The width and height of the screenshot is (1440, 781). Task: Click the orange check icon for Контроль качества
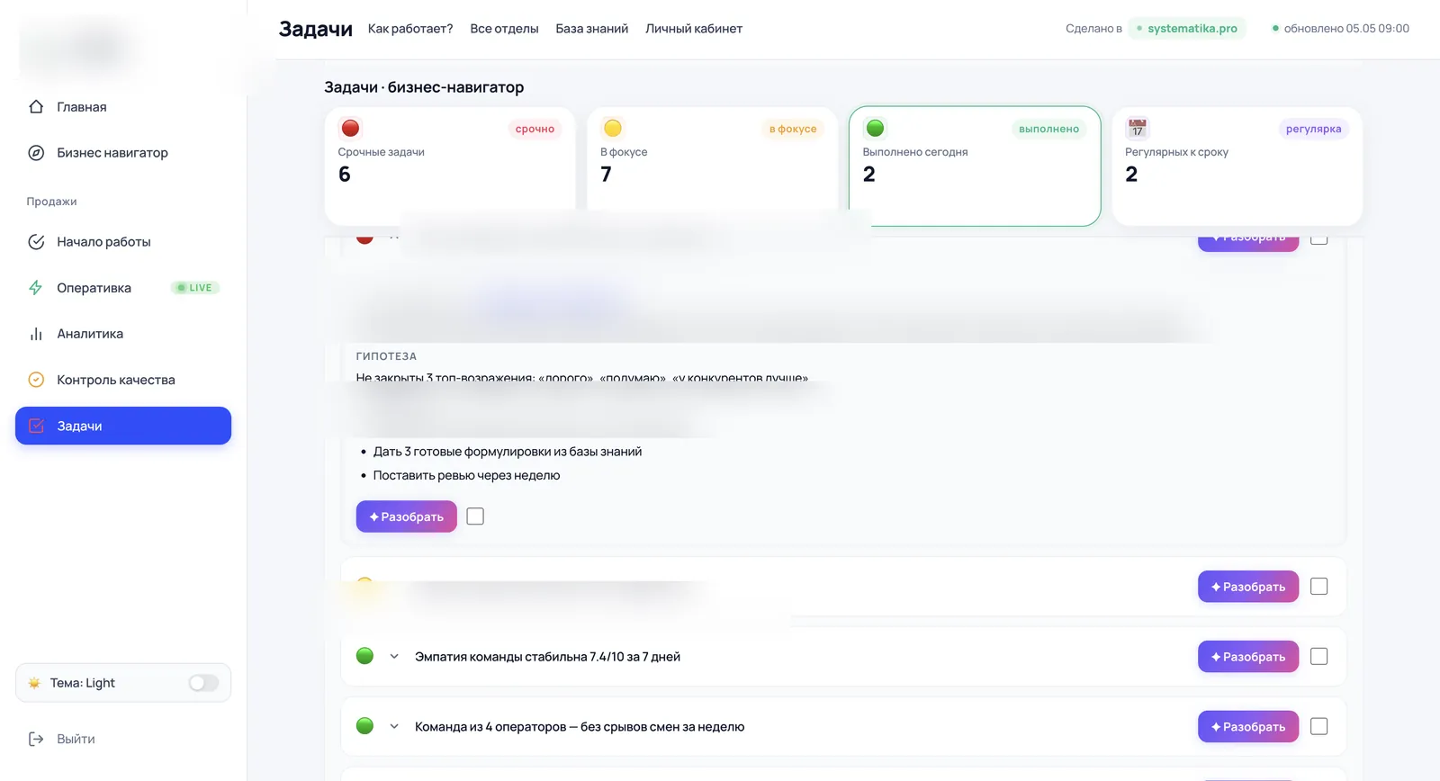pos(36,380)
